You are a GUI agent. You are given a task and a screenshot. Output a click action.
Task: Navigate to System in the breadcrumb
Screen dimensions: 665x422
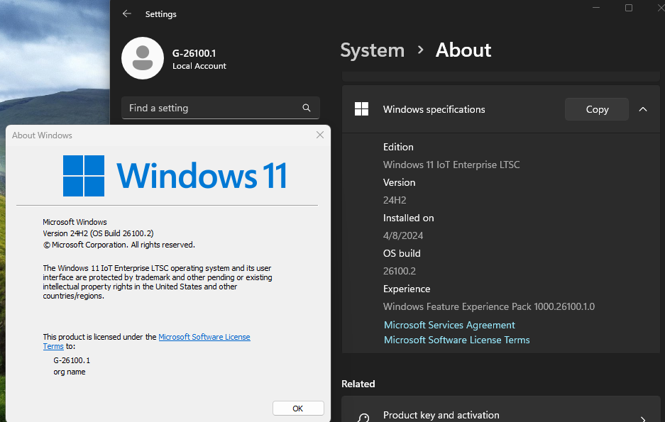pyautogui.click(x=373, y=50)
